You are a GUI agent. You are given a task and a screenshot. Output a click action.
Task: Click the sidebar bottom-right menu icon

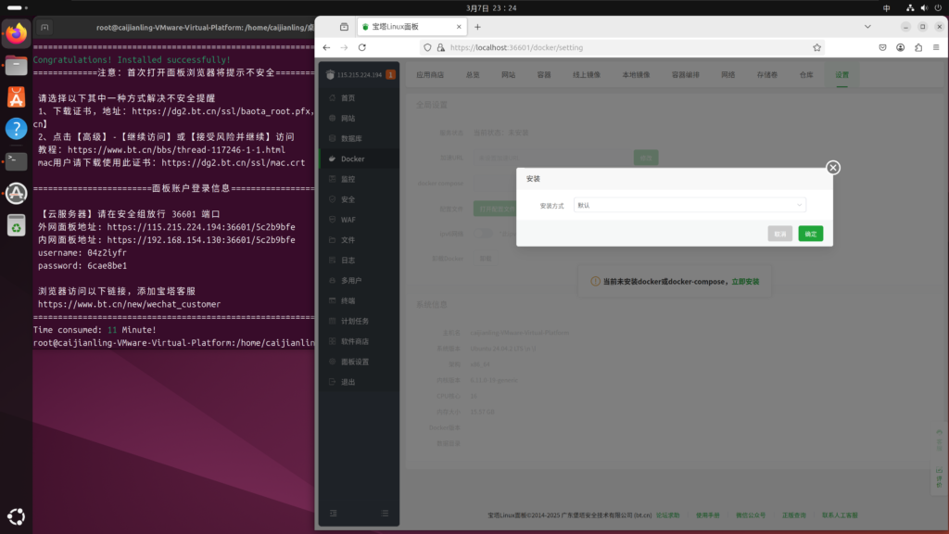385,513
